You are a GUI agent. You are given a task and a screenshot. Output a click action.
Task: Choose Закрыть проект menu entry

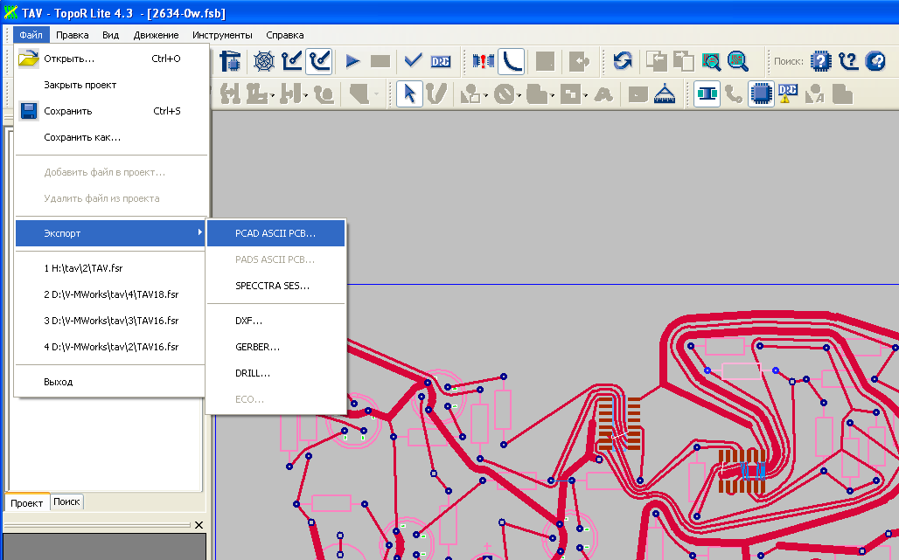110,85
